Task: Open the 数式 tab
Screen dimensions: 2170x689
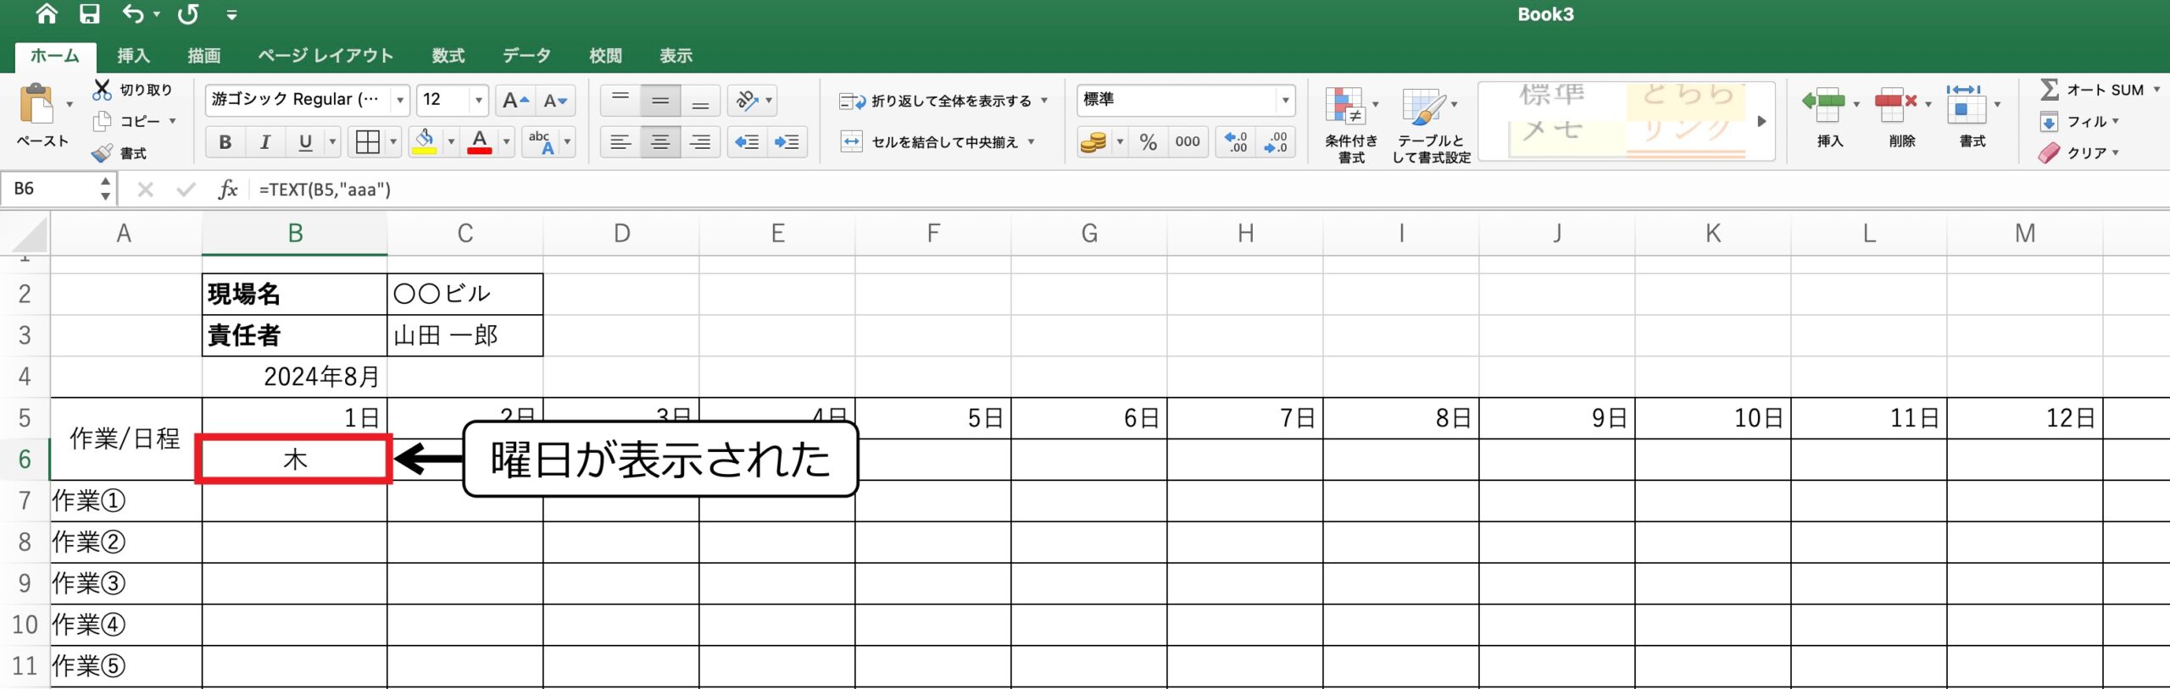Action: (x=448, y=56)
